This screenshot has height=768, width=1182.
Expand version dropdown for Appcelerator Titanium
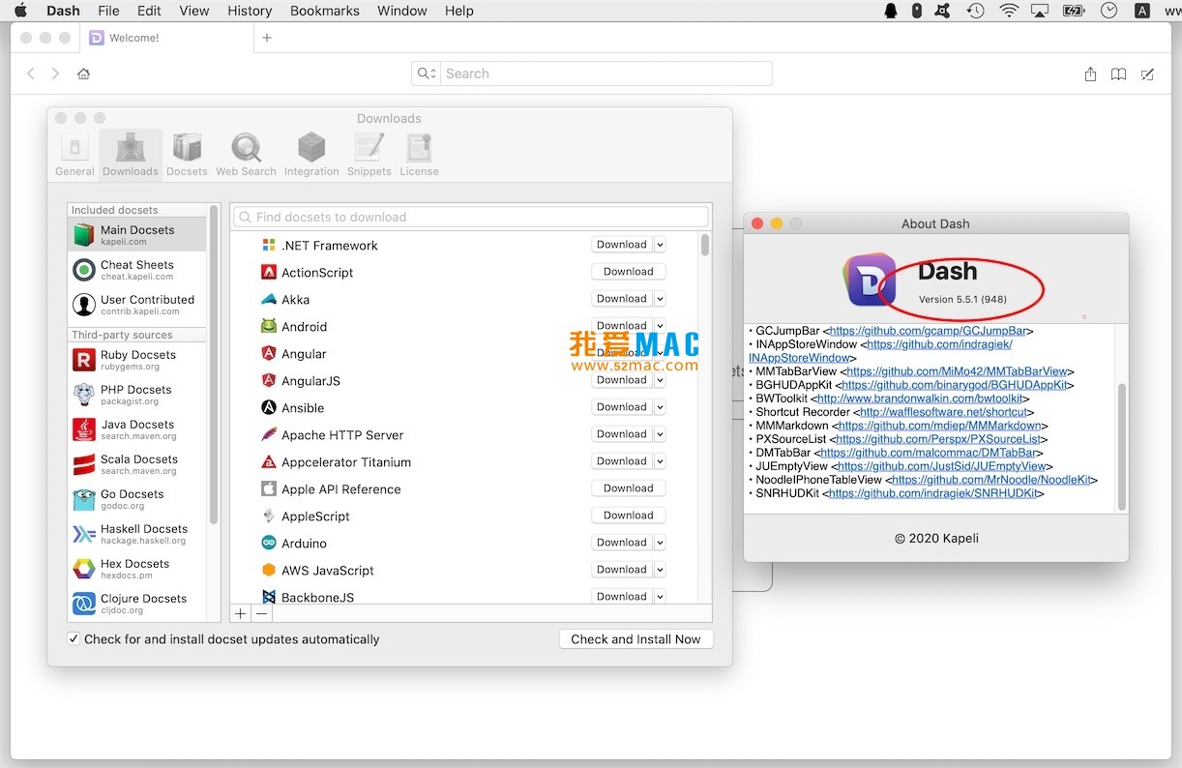coord(660,461)
